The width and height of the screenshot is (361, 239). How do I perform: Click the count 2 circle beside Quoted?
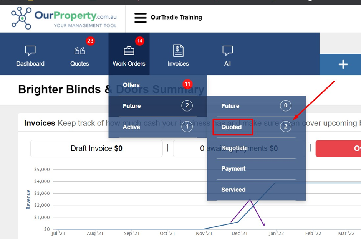285,127
